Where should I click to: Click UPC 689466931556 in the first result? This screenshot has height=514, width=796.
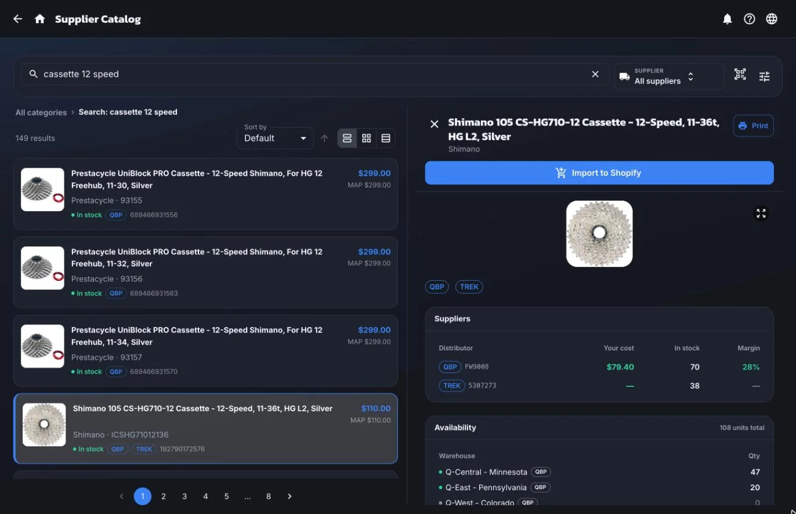point(154,215)
